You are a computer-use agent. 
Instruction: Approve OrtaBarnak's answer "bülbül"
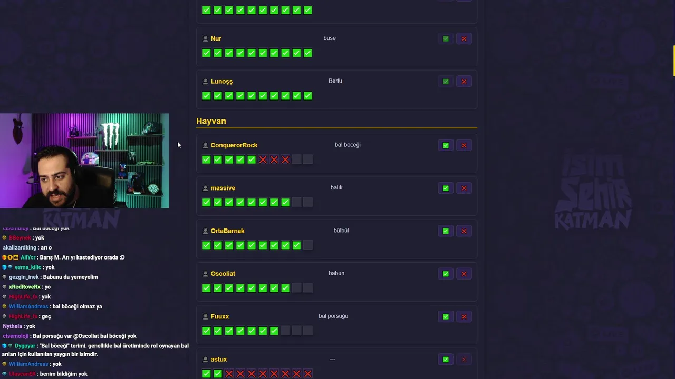click(446, 231)
